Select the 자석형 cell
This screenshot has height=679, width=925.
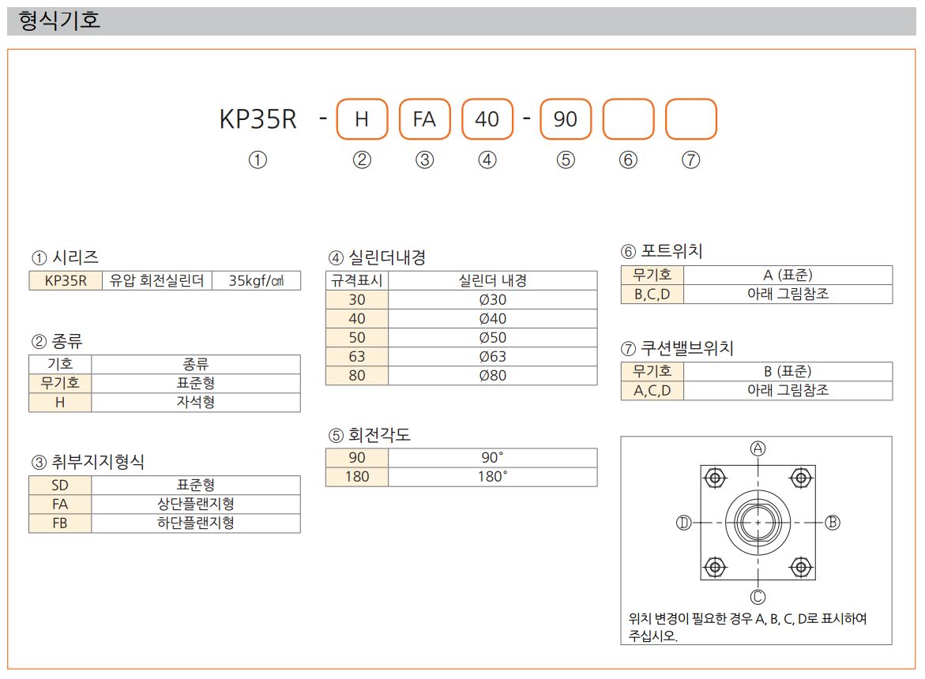[x=196, y=402]
